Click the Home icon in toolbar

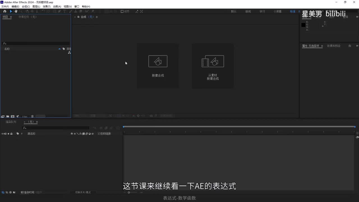click(x=5, y=11)
